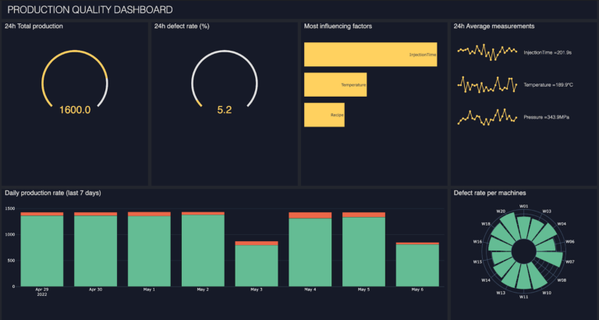The image size is (599, 320).
Task: Click the 5.2 defect rate value
Action: (x=225, y=110)
